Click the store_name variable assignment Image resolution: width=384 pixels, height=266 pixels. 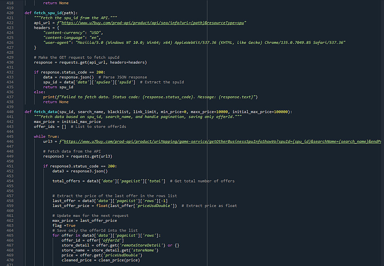pyautogui.click(x=73, y=250)
